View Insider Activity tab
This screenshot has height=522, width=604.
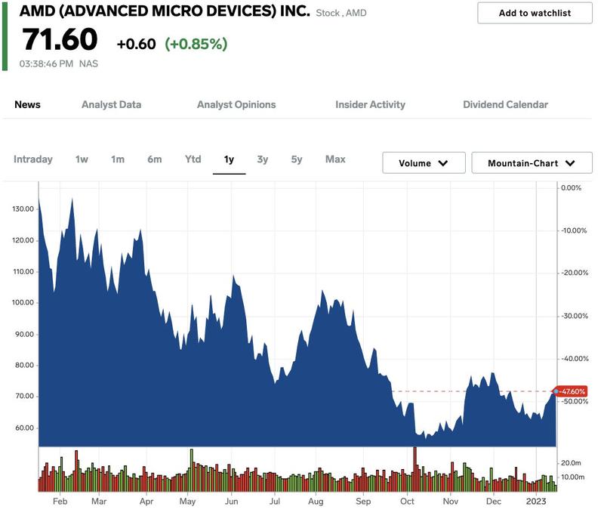pyautogui.click(x=370, y=104)
